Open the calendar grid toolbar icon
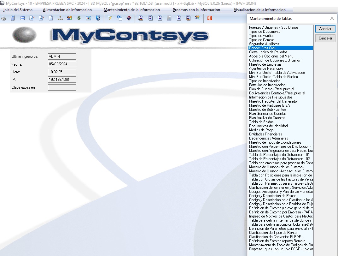The image size is (338, 256). click(x=89, y=18)
